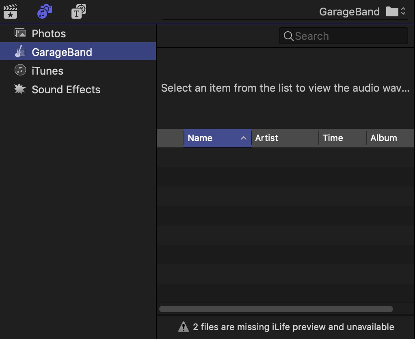Select Sound Effects in the sidebar
415x339 pixels.
(x=66, y=89)
